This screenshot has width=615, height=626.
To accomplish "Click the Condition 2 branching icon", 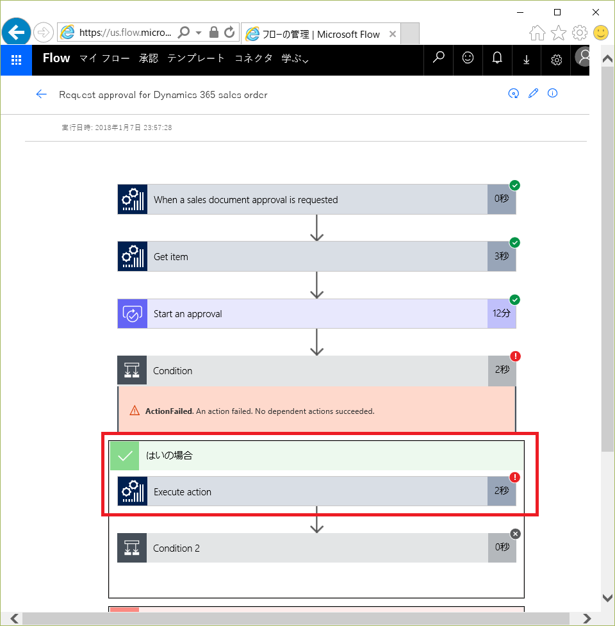I will [132, 548].
